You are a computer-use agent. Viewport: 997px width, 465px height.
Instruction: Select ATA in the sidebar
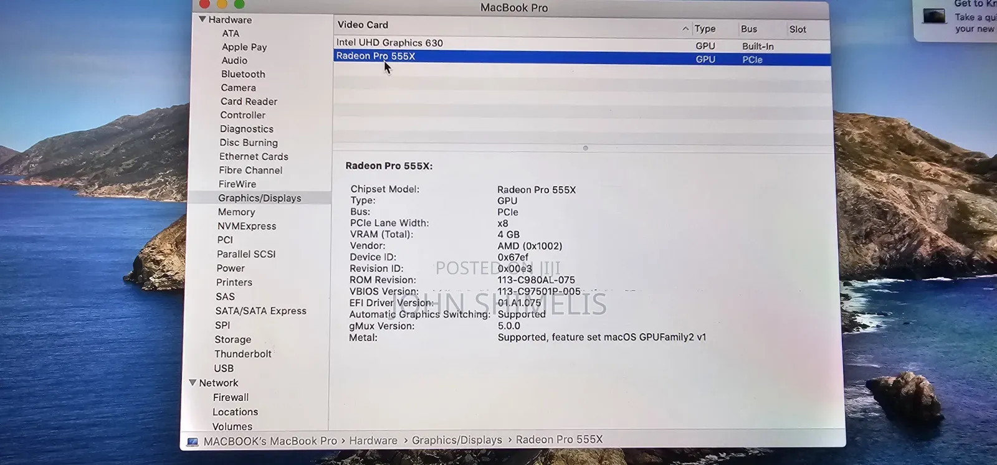click(231, 34)
